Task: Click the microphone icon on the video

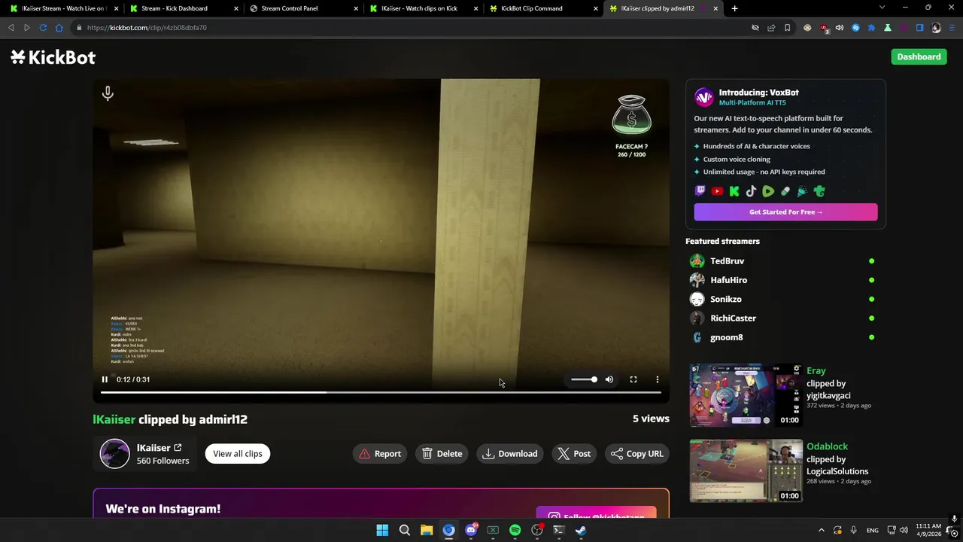Action: click(108, 93)
